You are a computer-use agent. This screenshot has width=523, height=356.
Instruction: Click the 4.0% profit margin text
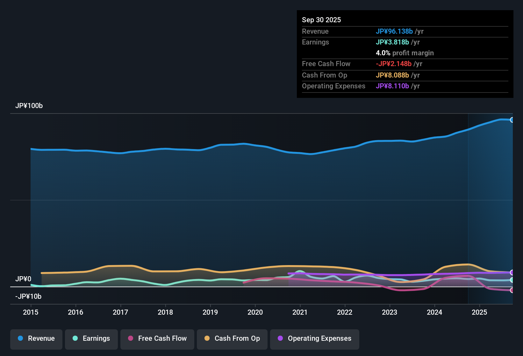405,53
